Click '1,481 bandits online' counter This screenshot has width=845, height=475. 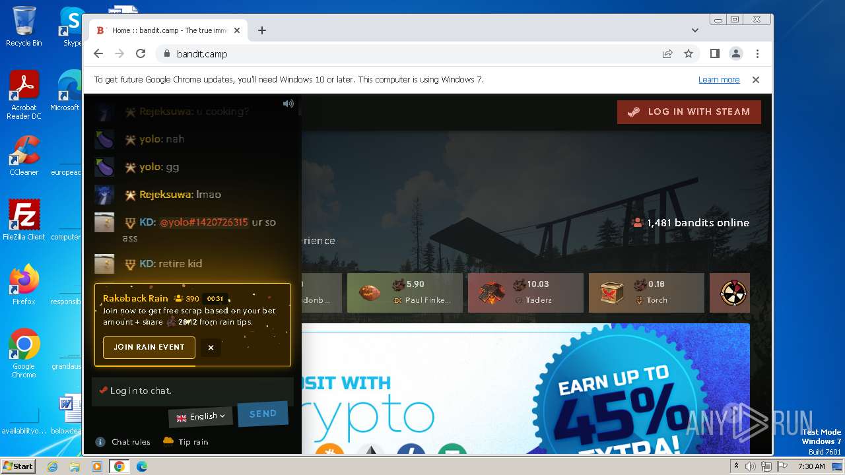pyautogui.click(x=691, y=223)
